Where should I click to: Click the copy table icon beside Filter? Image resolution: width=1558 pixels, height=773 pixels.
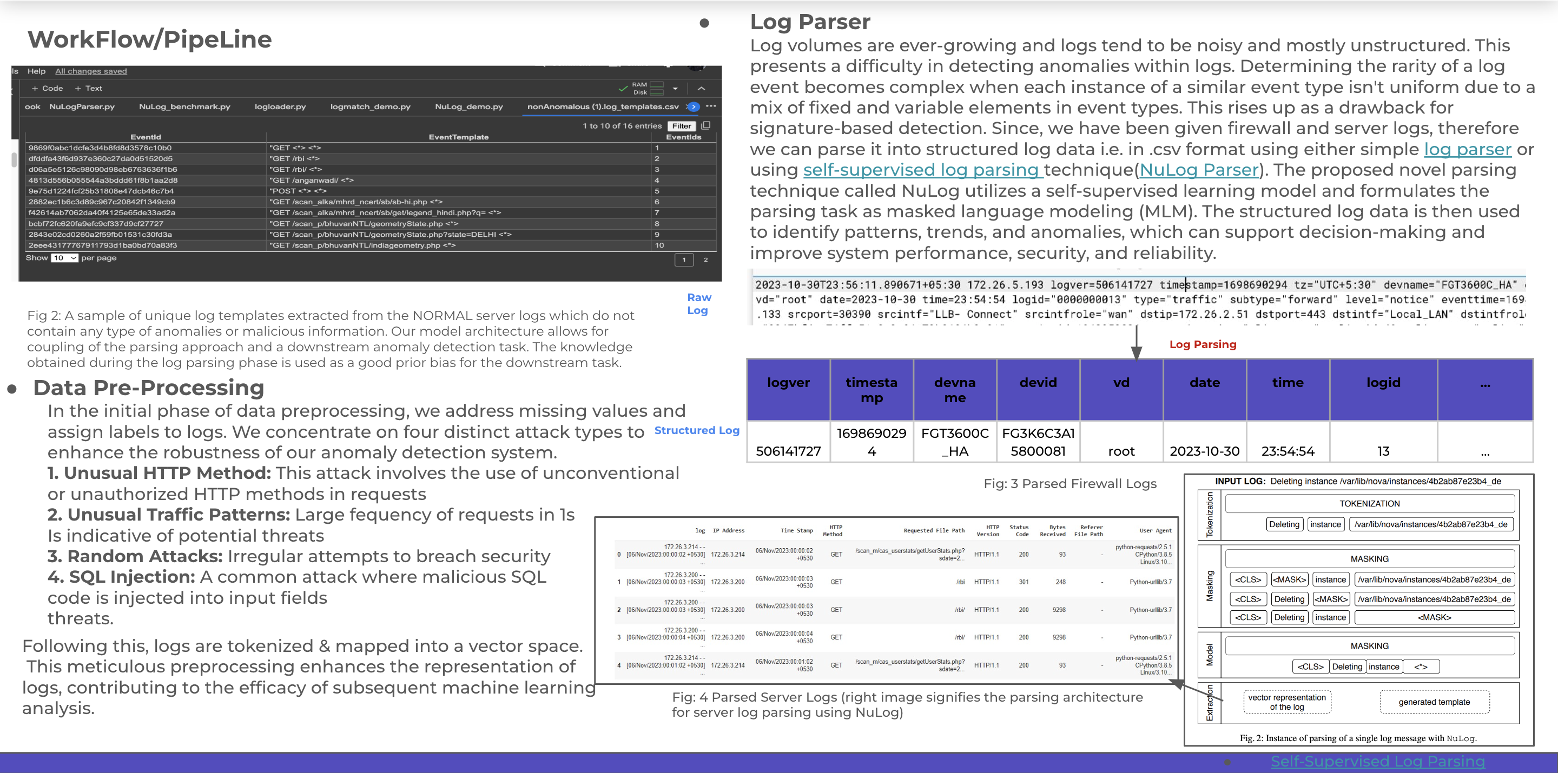coord(705,126)
